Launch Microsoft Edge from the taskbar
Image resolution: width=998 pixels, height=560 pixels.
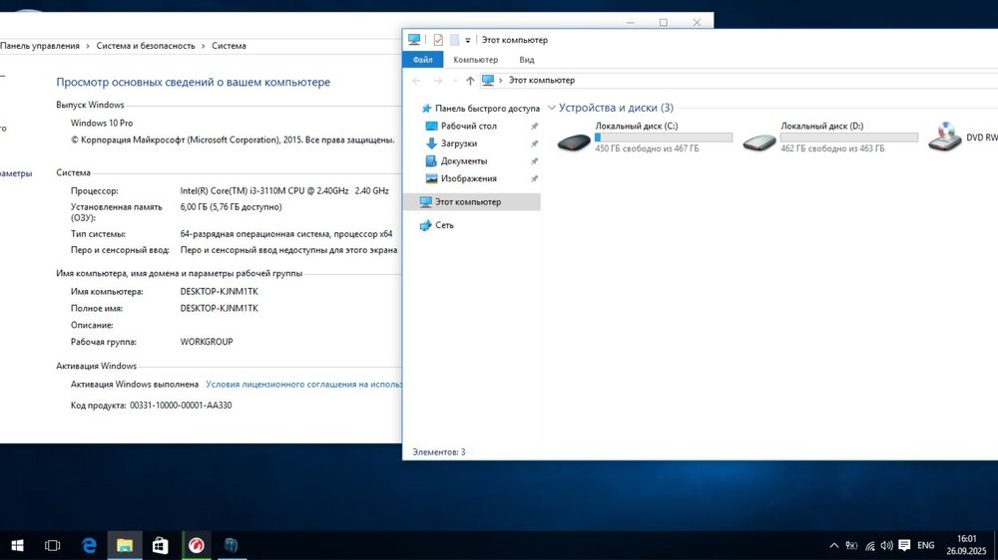[x=89, y=545]
